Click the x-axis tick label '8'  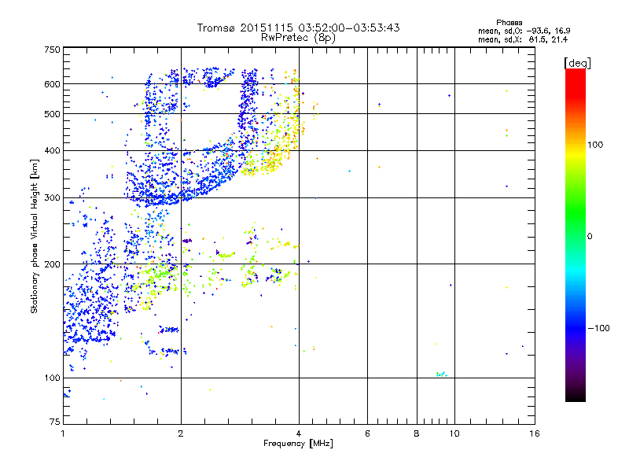click(417, 433)
